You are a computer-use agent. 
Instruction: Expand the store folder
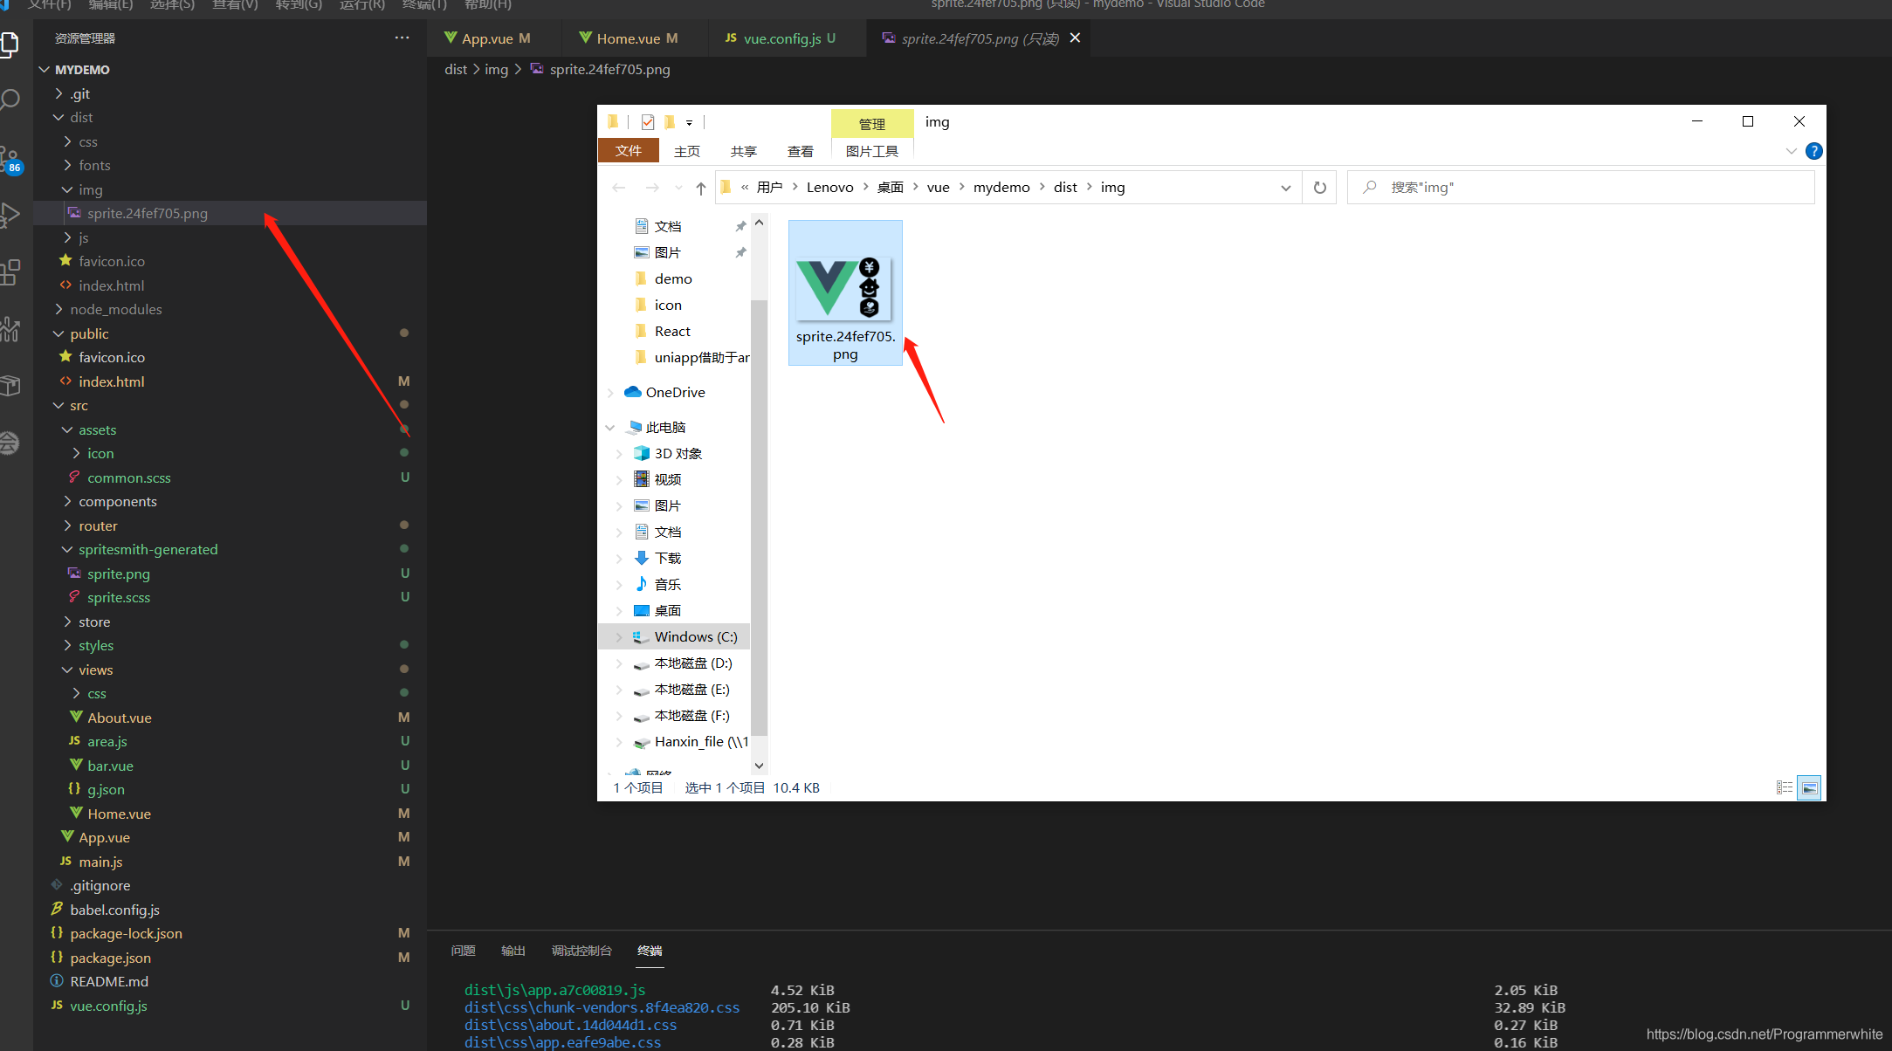coord(67,622)
